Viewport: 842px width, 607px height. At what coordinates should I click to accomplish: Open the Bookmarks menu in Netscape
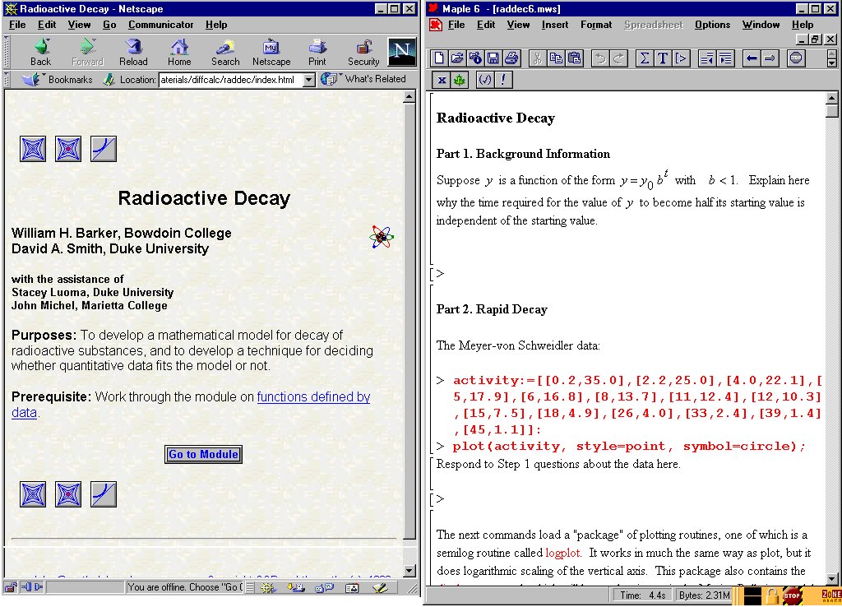point(58,80)
